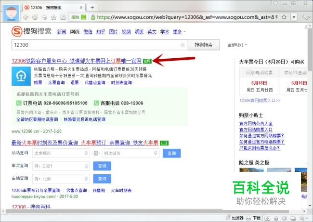Switch to 英文 search category
This screenshot has width=313, height=222.
coord(152,32)
